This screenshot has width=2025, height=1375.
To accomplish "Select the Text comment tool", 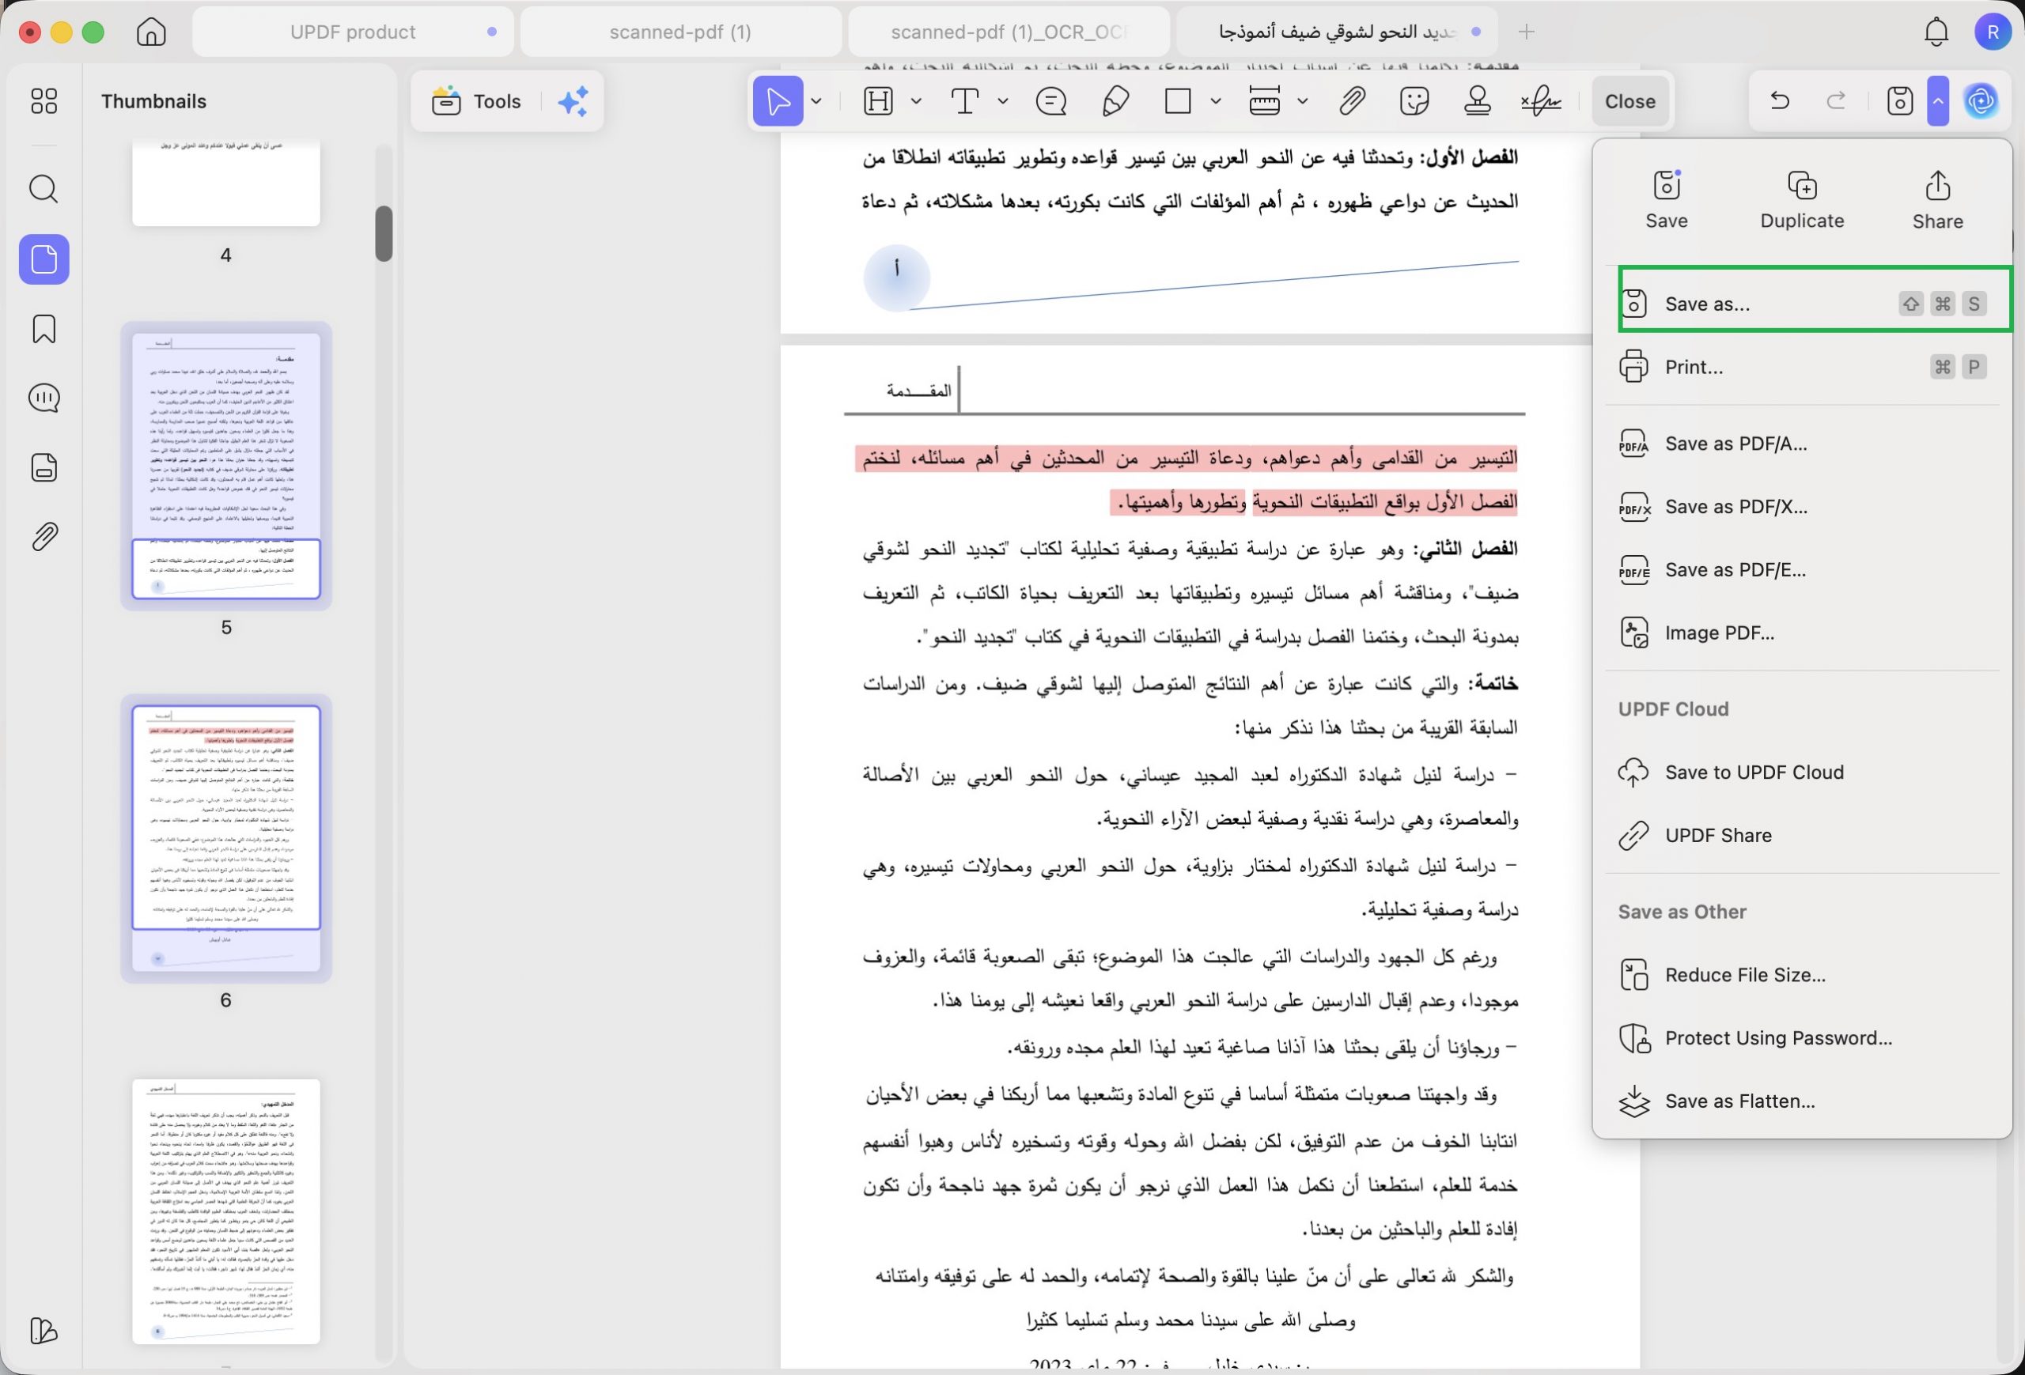I will [964, 101].
